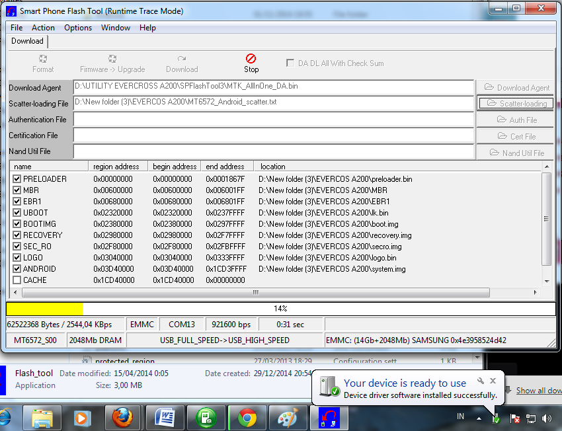Click the Cert File button
Image resolution: width=562 pixels, height=431 pixels.
pyautogui.click(x=516, y=136)
